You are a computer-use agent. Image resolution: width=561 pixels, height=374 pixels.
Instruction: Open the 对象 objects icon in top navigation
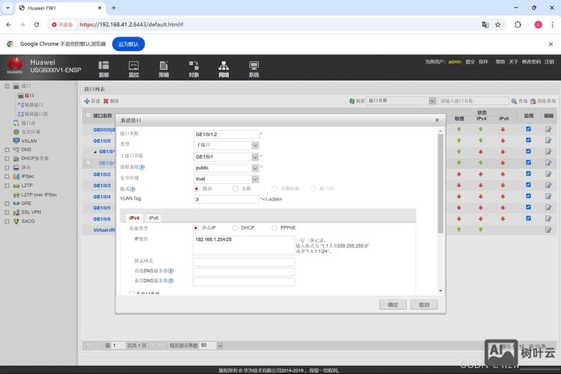click(x=194, y=68)
